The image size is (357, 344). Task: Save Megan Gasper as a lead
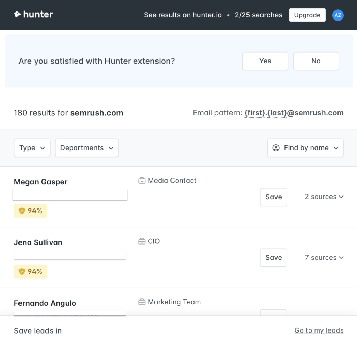coord(273,197)
